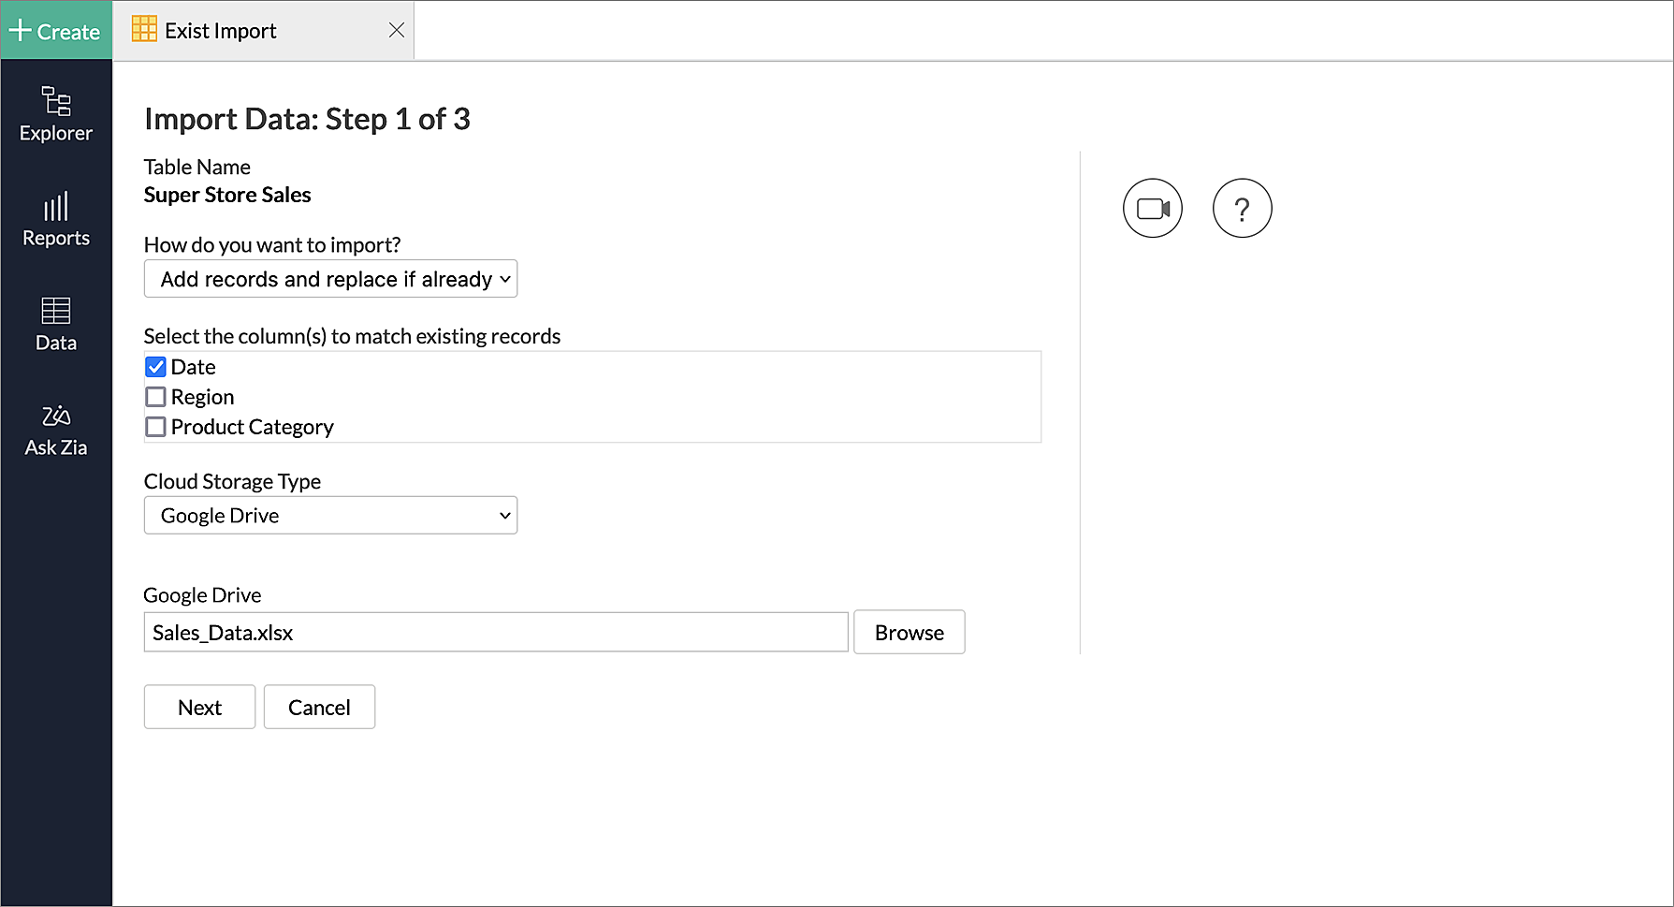Cancel the import wizard
The width and height of the screenshot is (1674, 907).
click(319, 708)
